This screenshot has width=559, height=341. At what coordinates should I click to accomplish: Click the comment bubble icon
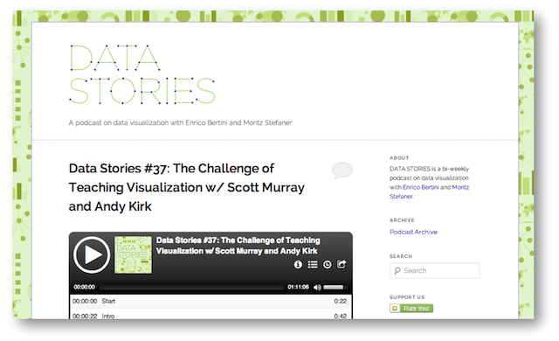(342, 170)
